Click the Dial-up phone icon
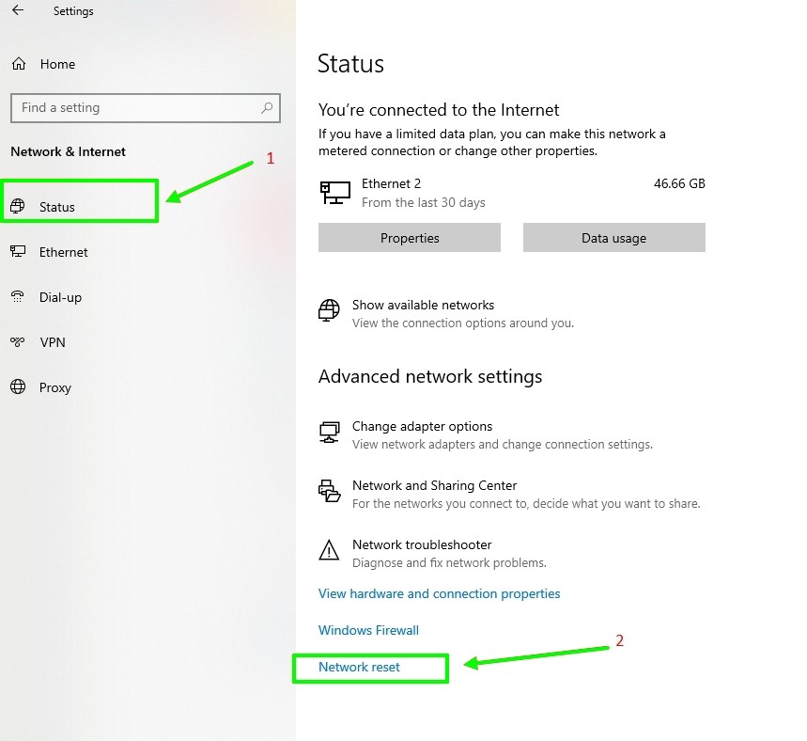Viewport: 807px width, 741px height. (x=18, y=297)
